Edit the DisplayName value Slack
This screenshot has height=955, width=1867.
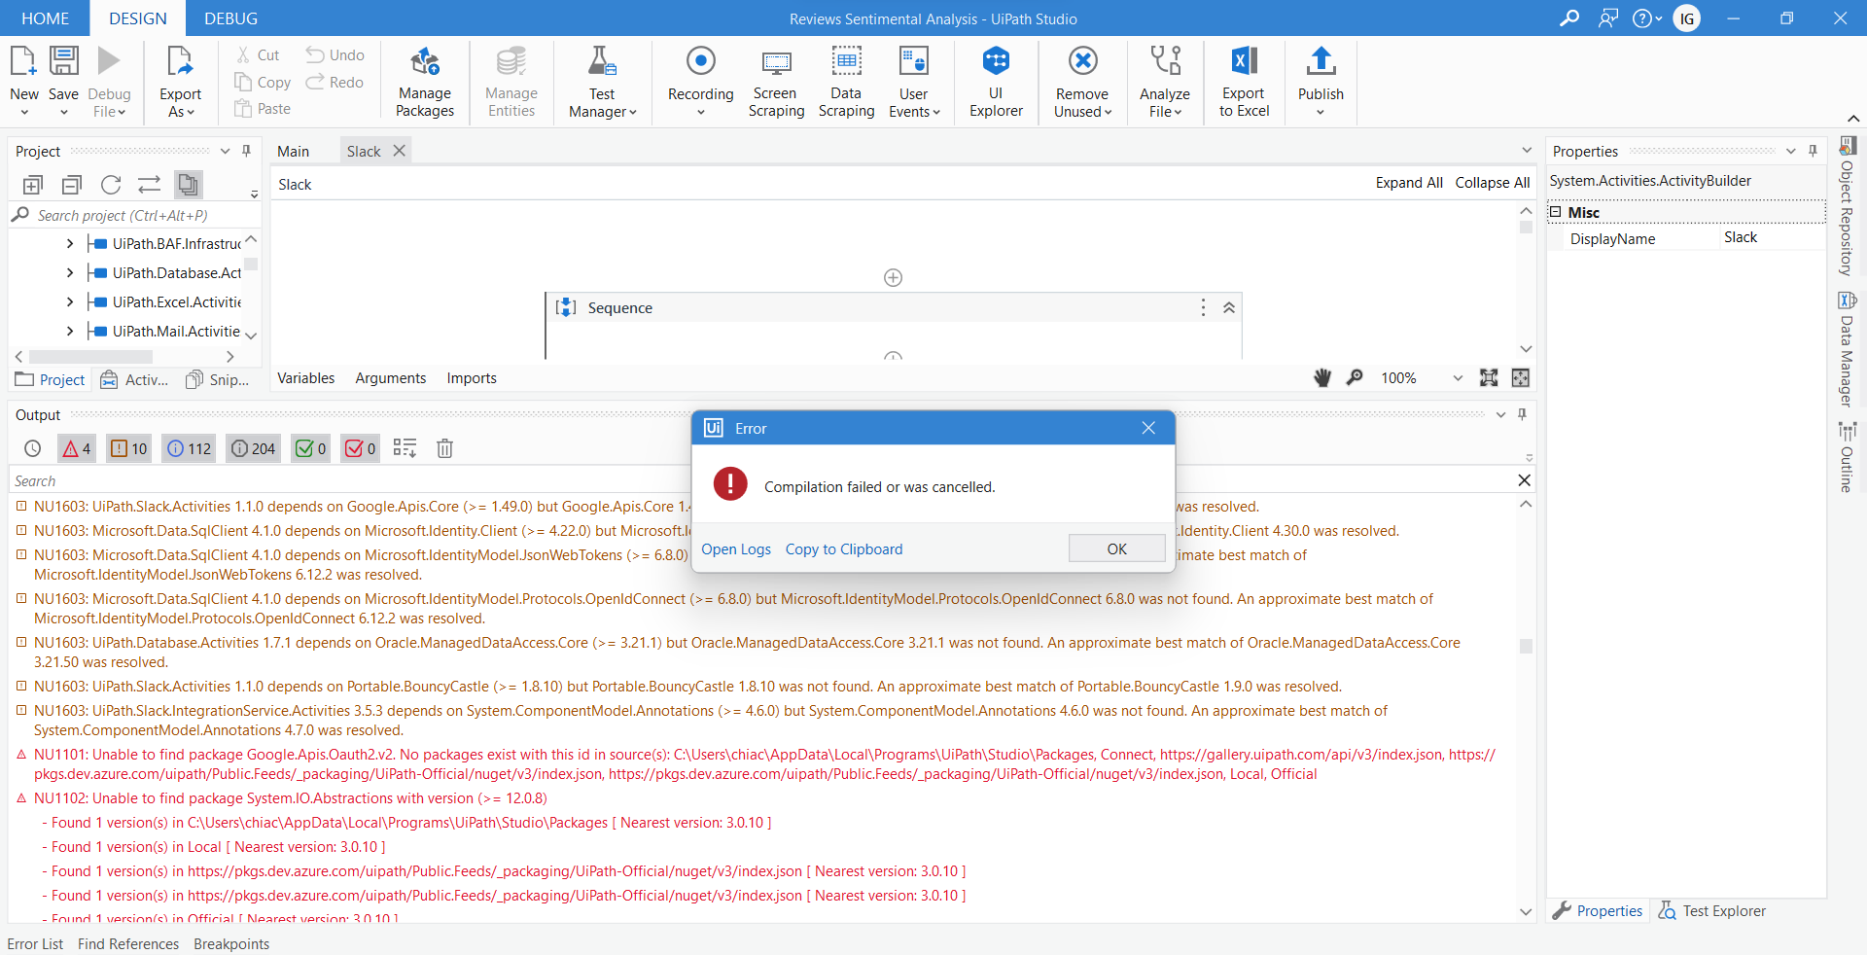coord(1772,238)
